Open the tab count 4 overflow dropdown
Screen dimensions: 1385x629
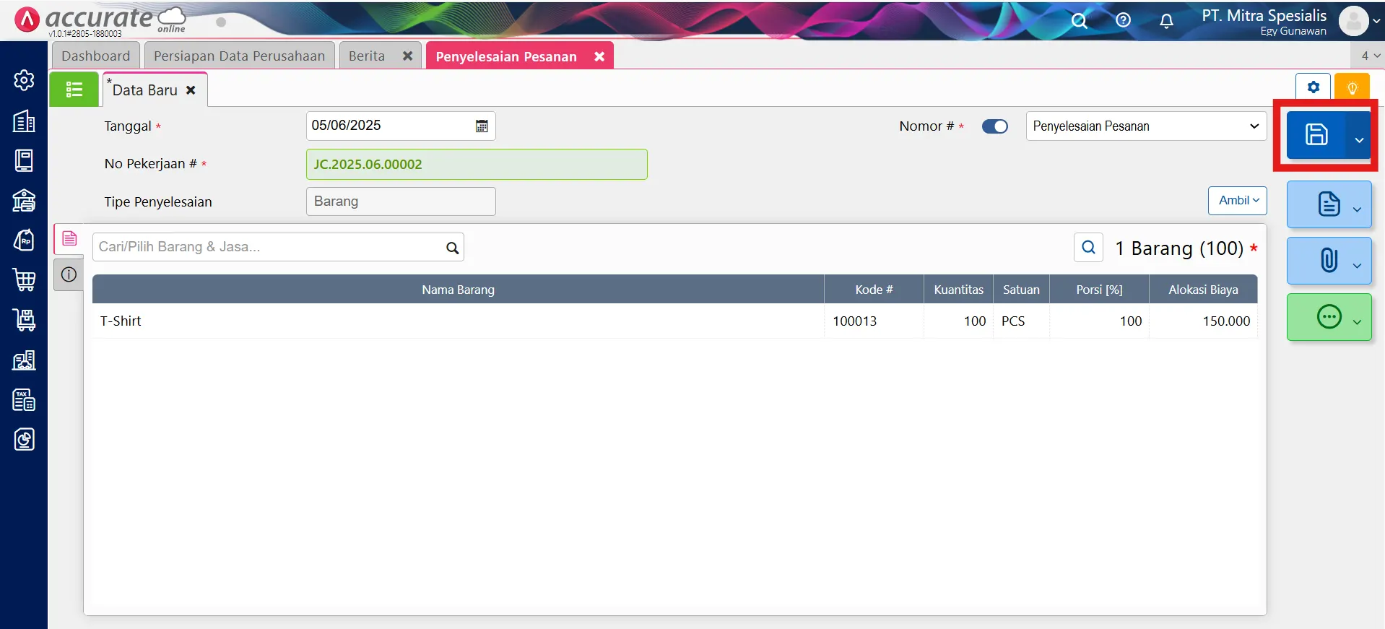pos(1369,56)
